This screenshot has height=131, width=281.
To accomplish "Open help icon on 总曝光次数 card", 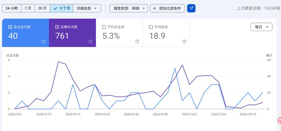I will point(90,42).
